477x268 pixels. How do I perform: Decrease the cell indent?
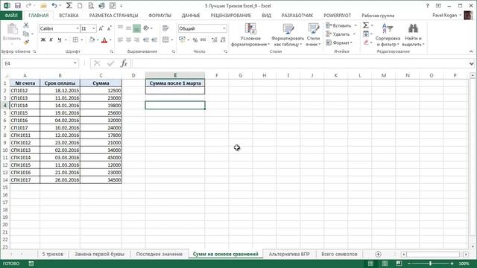coord(146,39)
